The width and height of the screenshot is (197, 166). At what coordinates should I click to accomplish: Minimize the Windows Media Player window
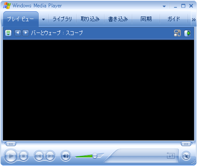coord(175,6)
